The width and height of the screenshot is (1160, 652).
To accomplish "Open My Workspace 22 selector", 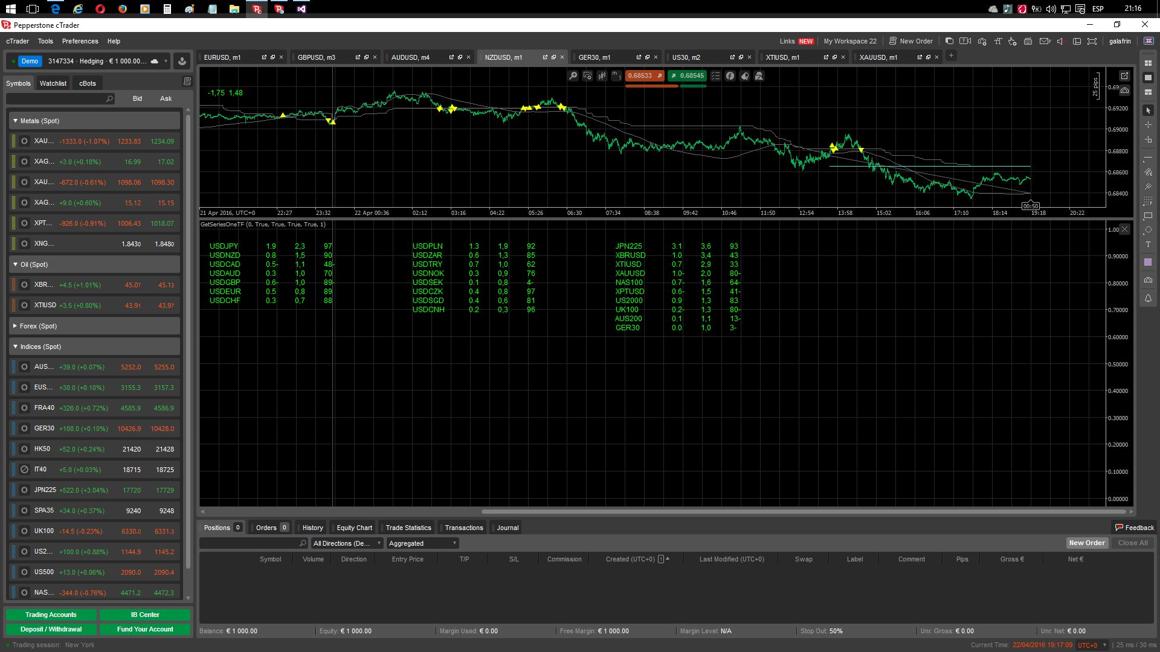I will pos(850,41).
